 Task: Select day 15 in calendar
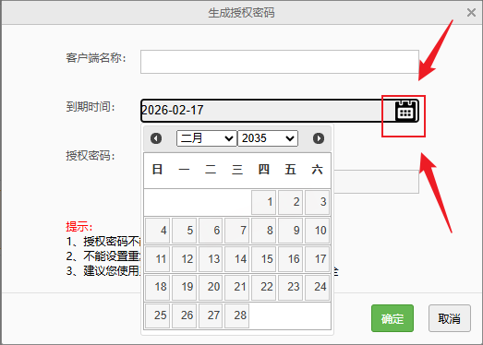pos(264,259)
